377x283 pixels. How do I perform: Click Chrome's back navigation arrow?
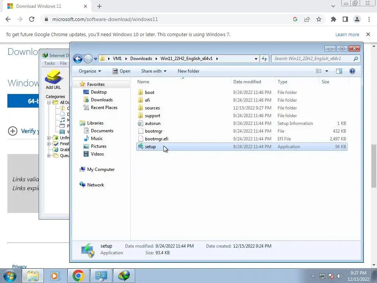click(8, 19)
